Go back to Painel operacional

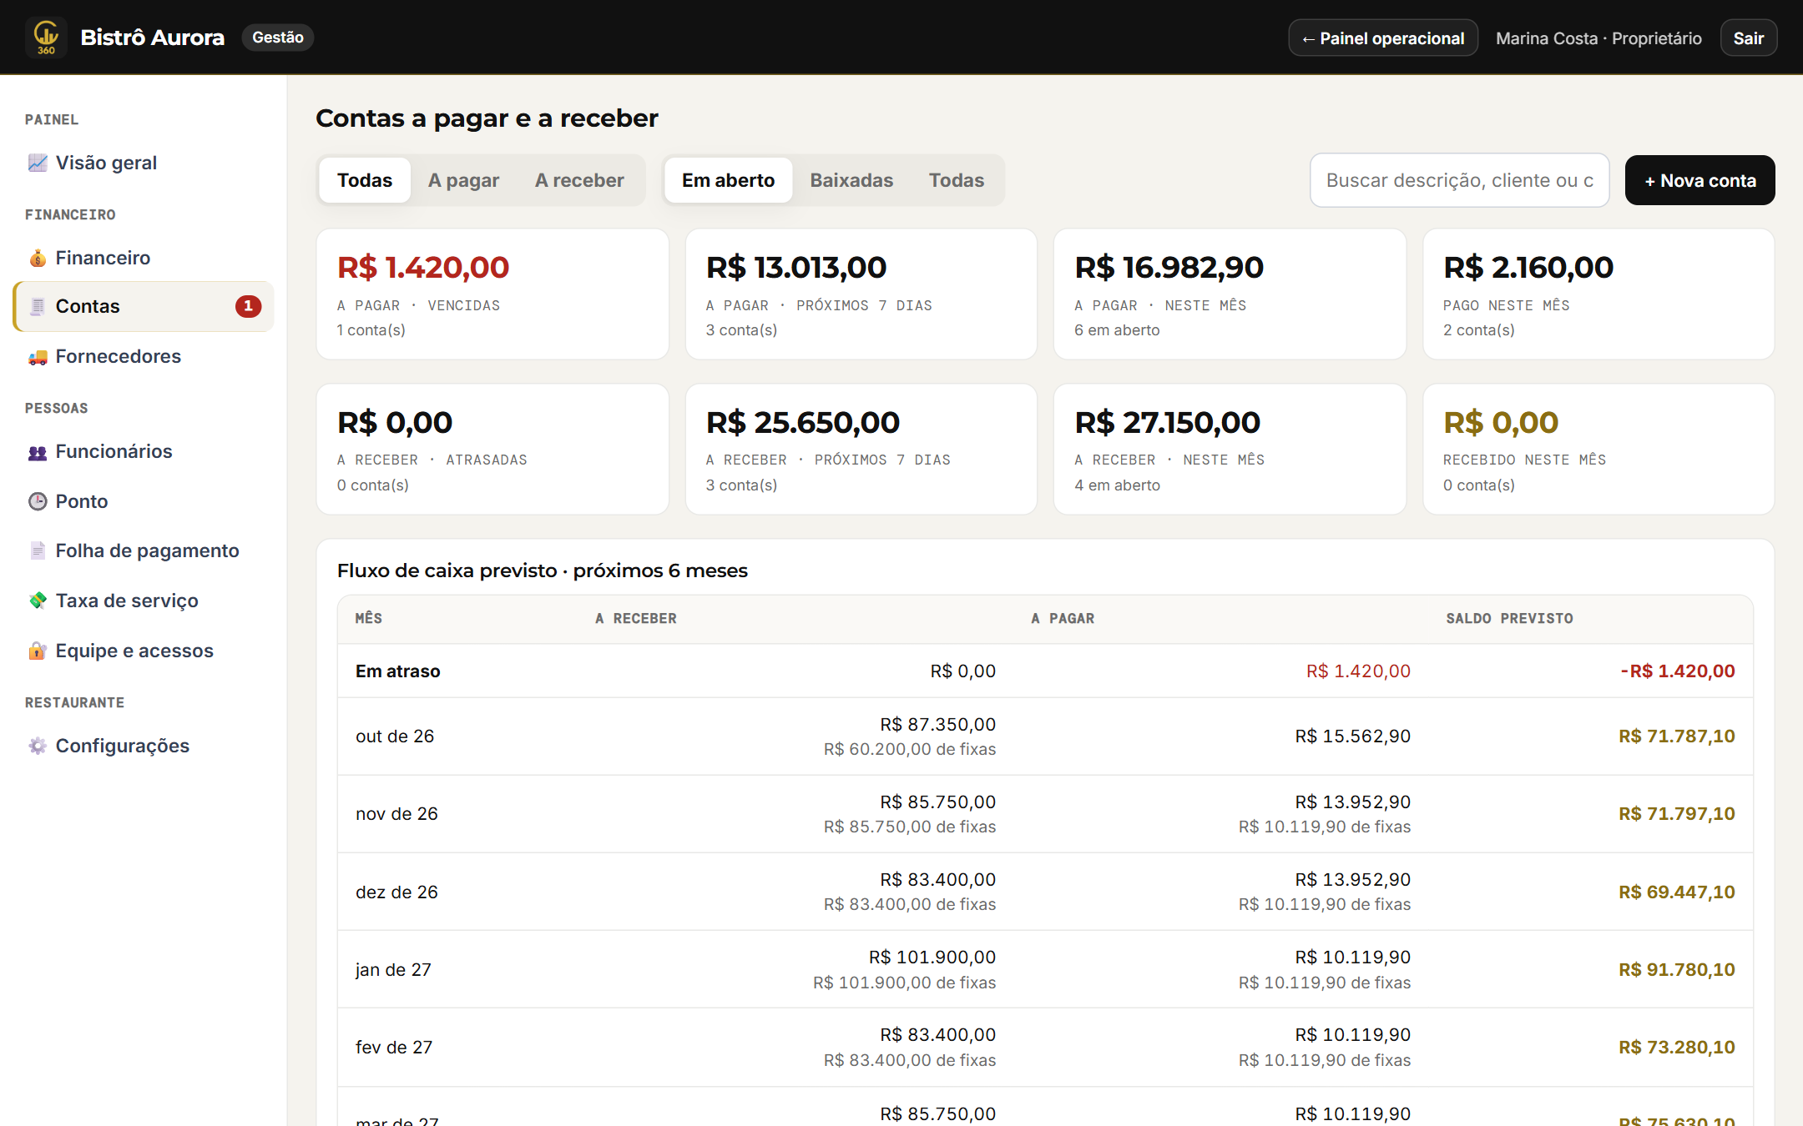tap(1383, 38)
